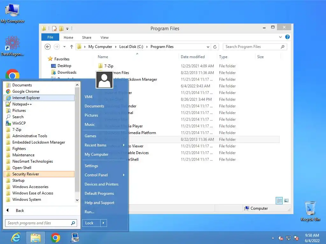Open the recent locations dropdown arrow
The width and height of the screenshot is (326, 244).
[64, 47]
